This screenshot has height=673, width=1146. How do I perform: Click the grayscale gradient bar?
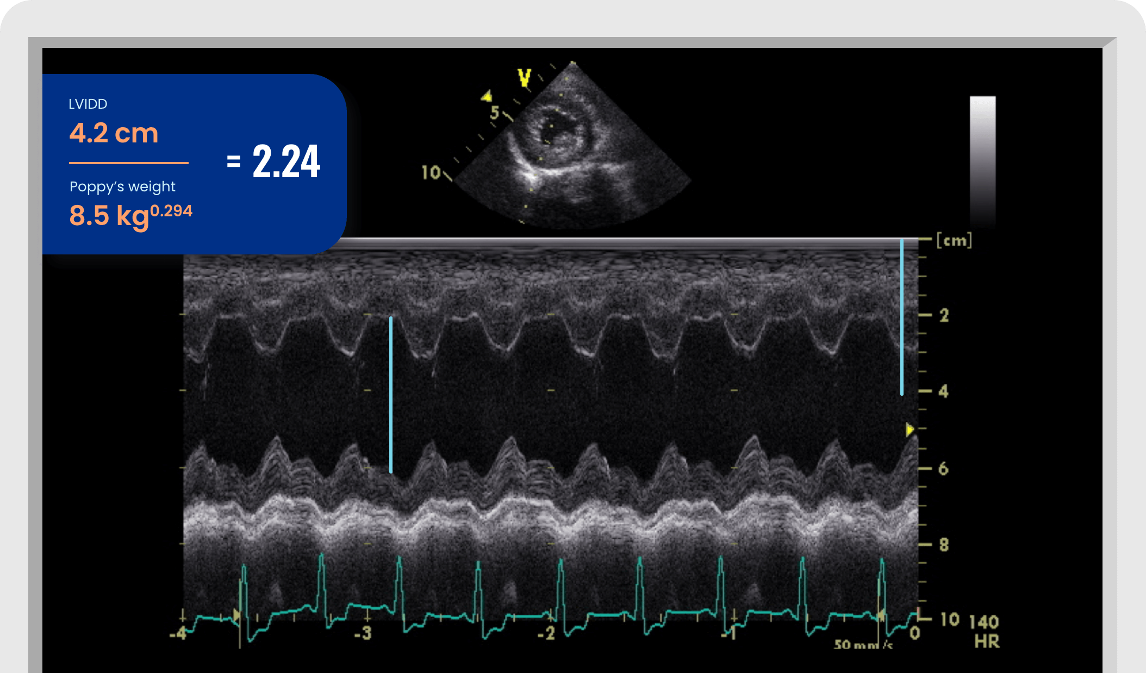(x=982, y=161)
